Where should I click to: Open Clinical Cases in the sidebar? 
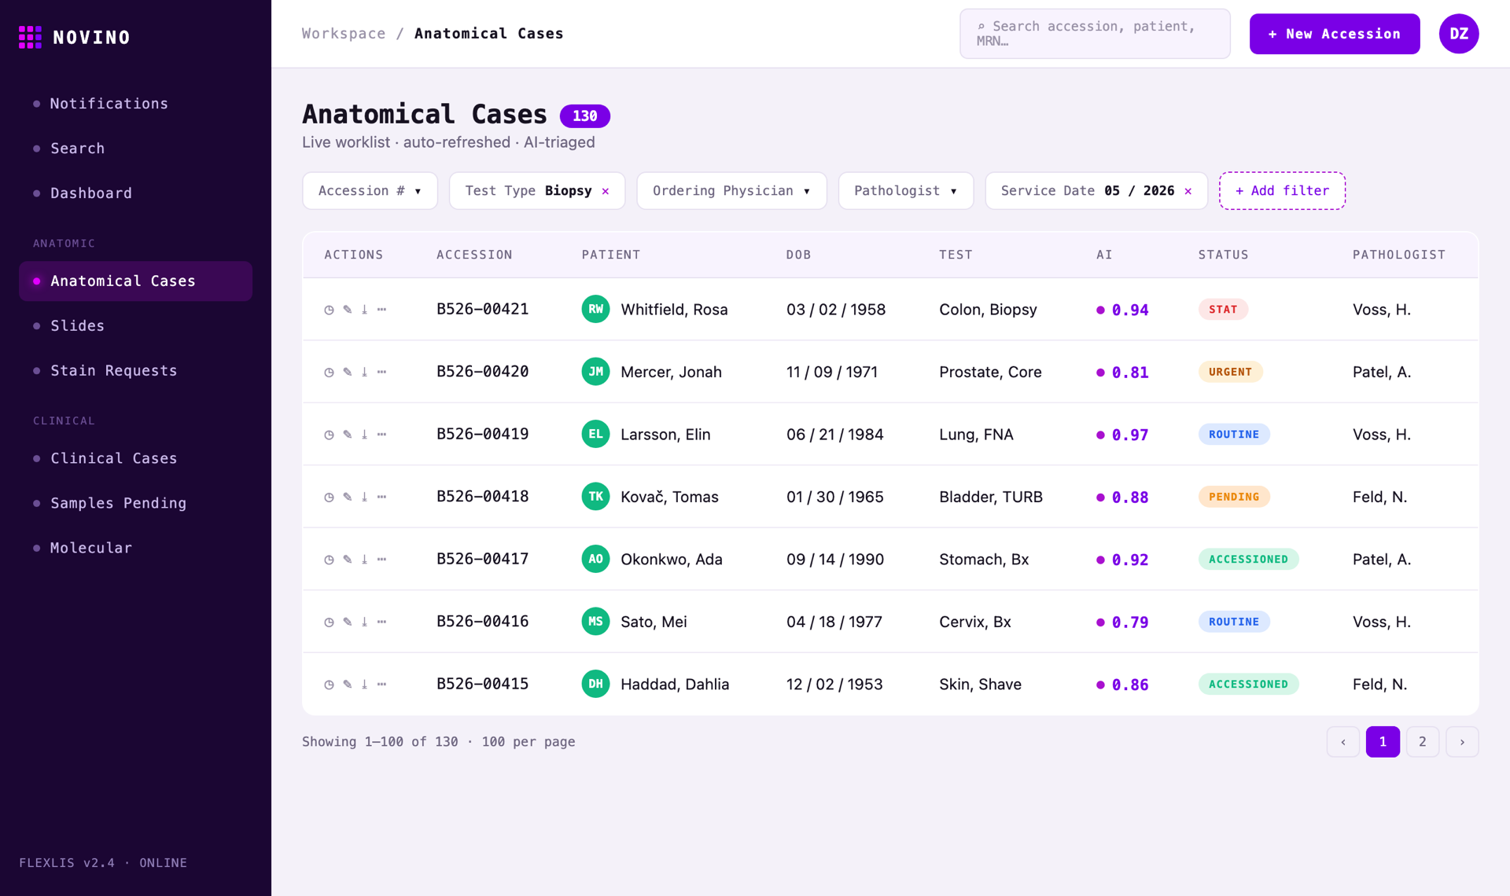pyautogui.click(x=135, y=458)
